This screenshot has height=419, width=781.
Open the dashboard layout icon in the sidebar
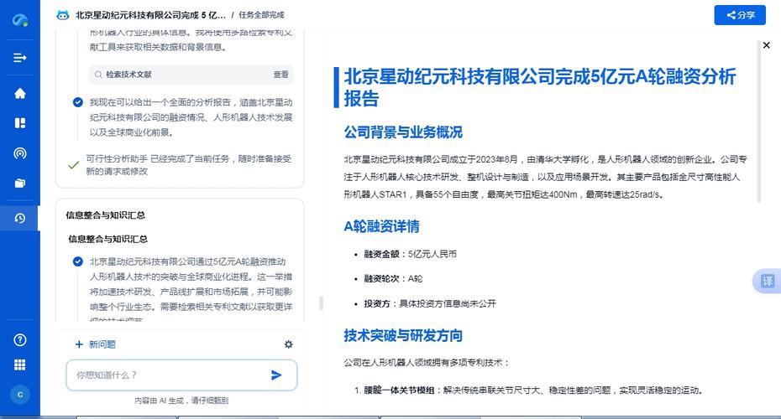20,123
